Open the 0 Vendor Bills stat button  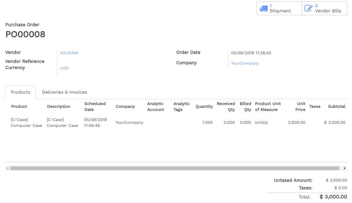(325, 8)
